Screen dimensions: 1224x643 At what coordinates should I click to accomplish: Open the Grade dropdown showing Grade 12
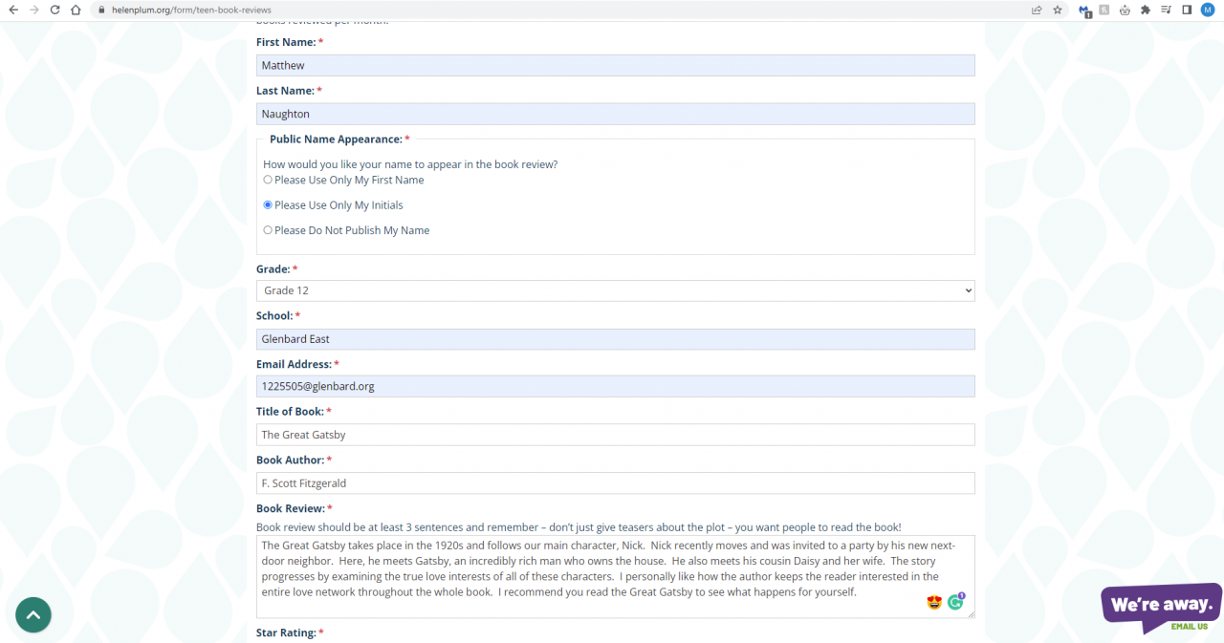pos(616,290)
